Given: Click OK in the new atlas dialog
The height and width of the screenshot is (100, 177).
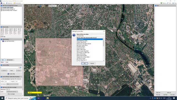Looking at the screenshot, I should [x=85, y=63].
